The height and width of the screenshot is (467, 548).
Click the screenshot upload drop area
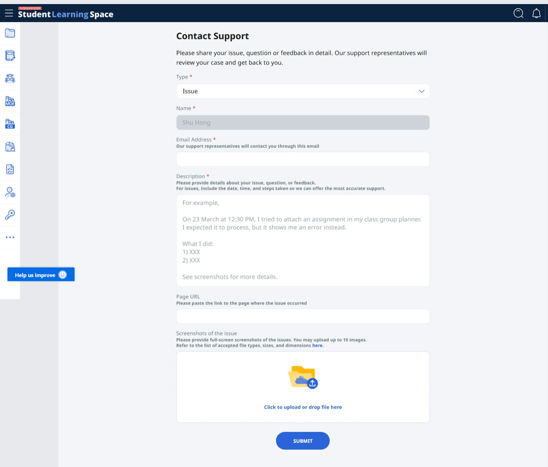[302, 387]
